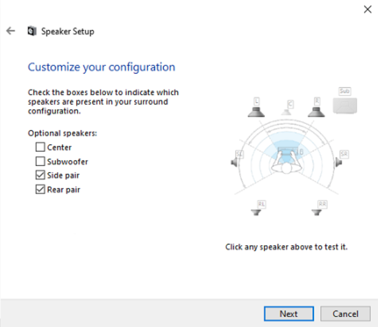The width and height of the screenshot is (378, 327).
Task: Close the Speaker Setup dialog
Action: click(367, 10)
